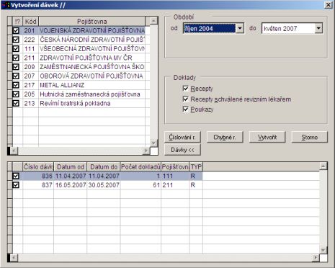335x268 pixels.
Task: Toggle checkbox for insurer 207 OBOROVÁ
Action: pyautogui.click(x=16, y=76)
